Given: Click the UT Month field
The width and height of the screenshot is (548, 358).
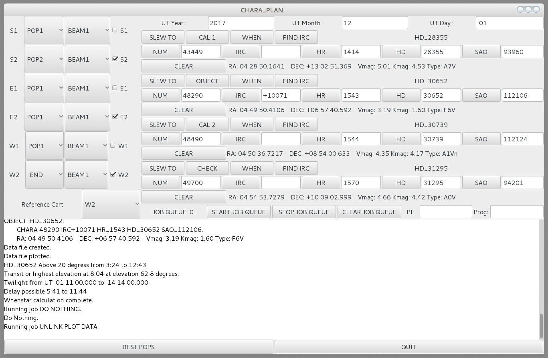Looking at the screenshot, I should [x=375, y=23].
